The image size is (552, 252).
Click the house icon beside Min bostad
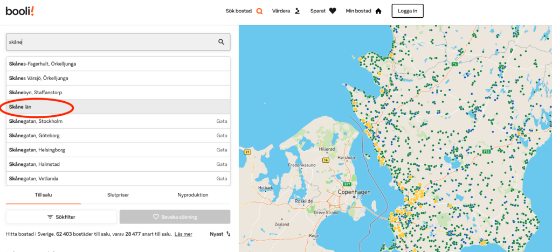[x=378, y=11]
